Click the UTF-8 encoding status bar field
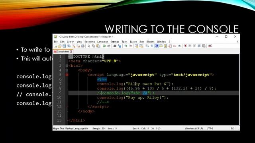The width and height of the screenshot is (255, 143). pos(210,128)
